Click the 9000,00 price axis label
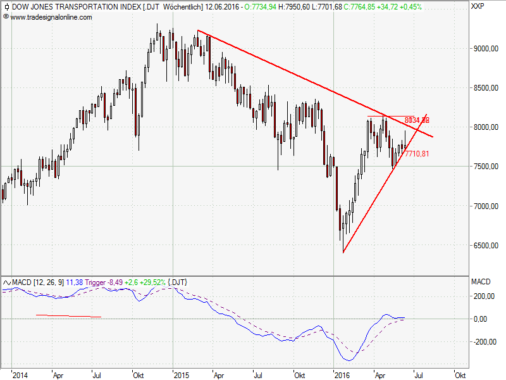The image size is (506, 380). [484, 49]
